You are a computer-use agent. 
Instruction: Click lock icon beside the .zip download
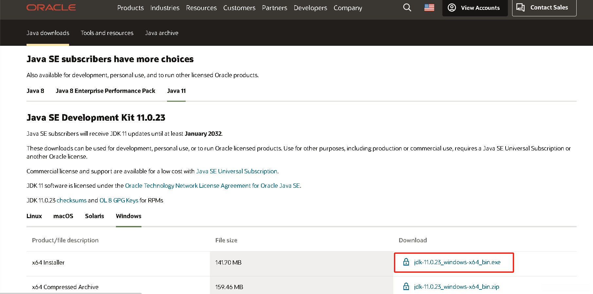coord(406,286)
